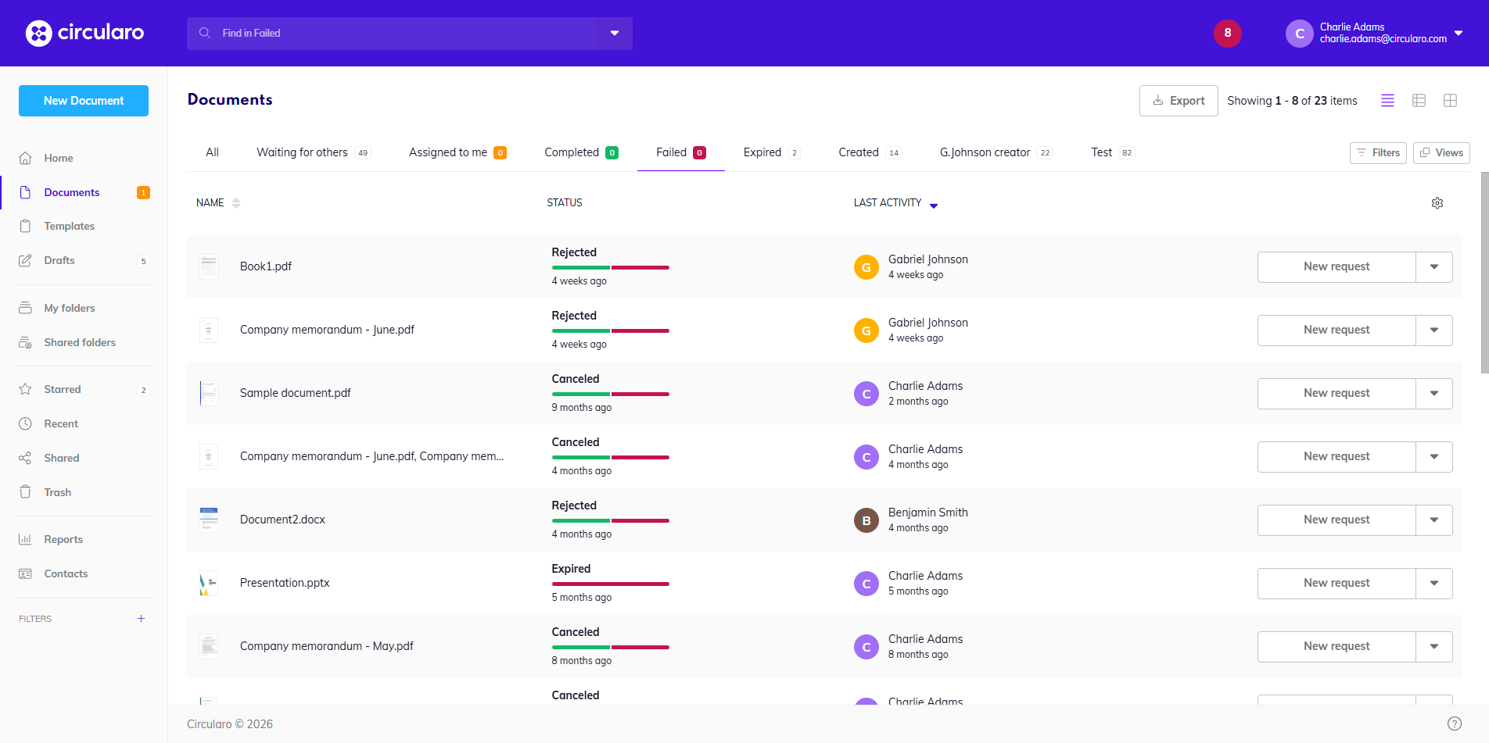This screenshot has height=743, width=1489.
Task: Focus the Find in Failed search field
Action: click(x=391, y=34)
